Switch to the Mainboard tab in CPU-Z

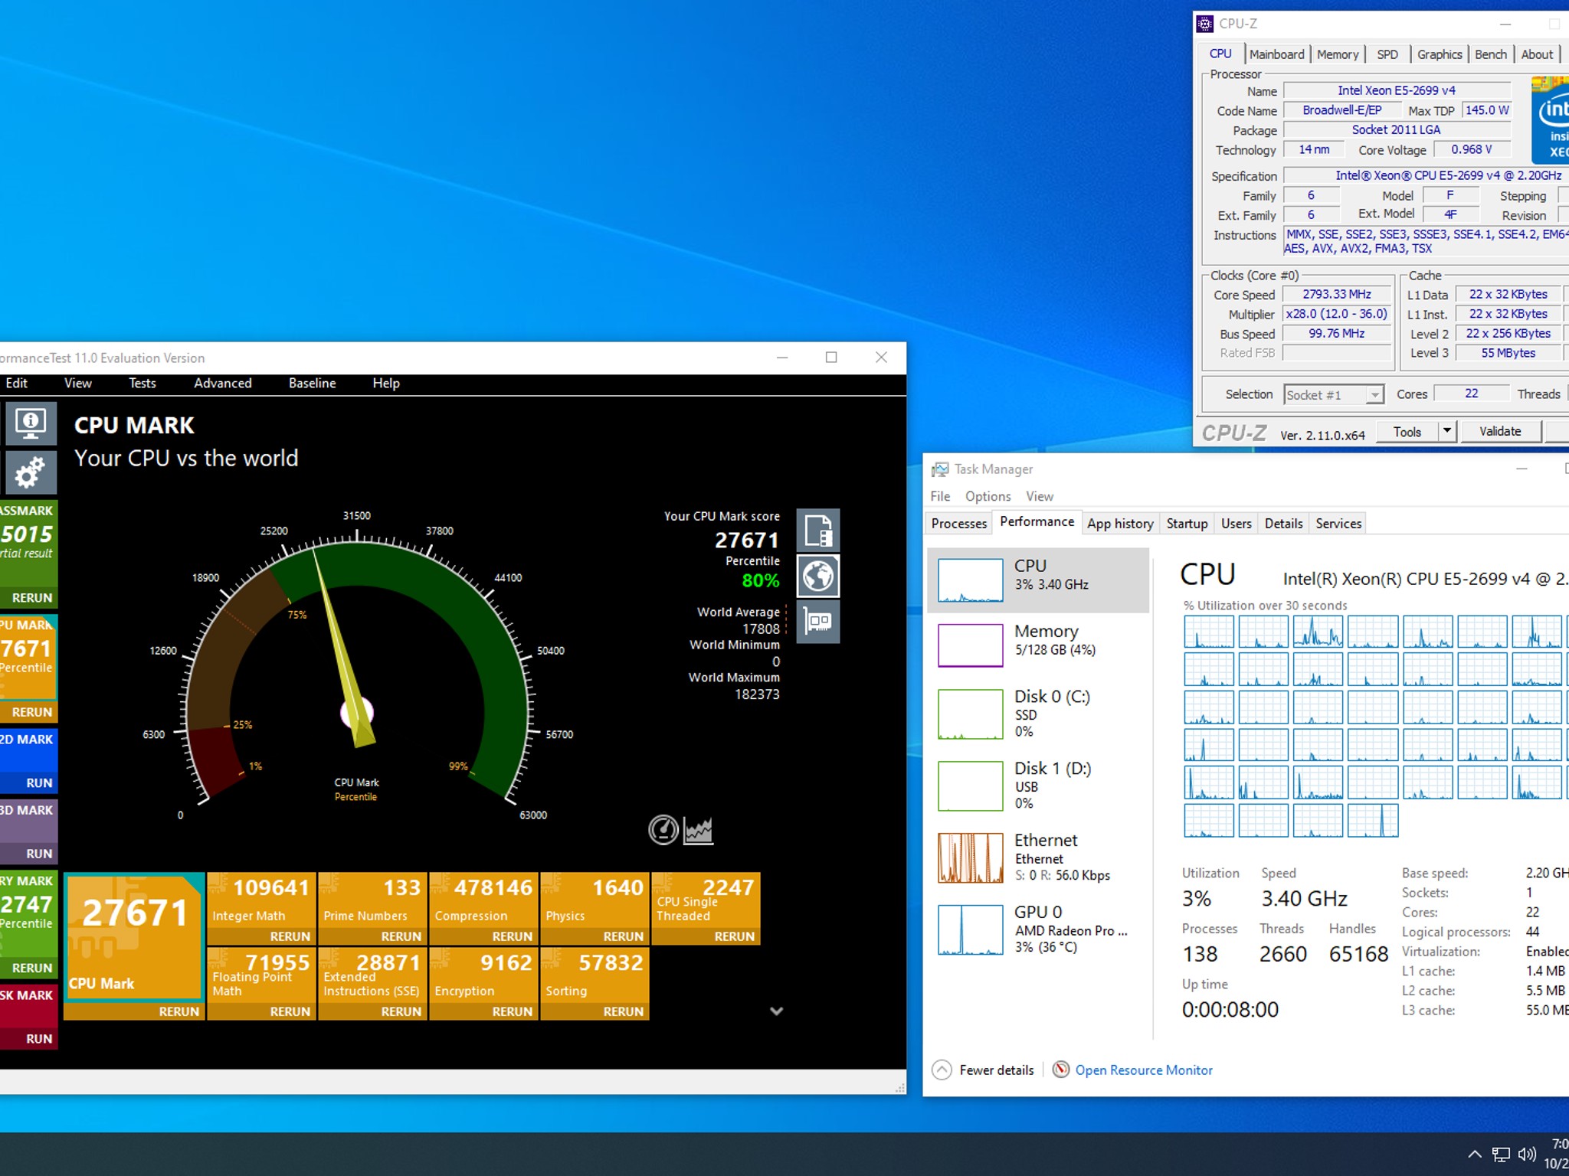1276,54
